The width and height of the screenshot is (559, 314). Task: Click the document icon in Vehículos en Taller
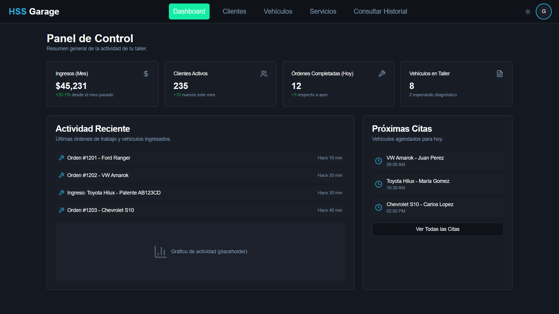[x=500, y=74]
